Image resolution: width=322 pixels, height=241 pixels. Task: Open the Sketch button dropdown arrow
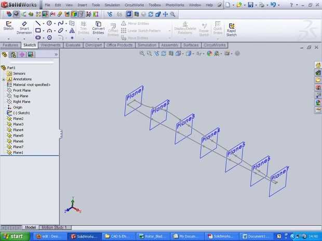pos(9,39)
